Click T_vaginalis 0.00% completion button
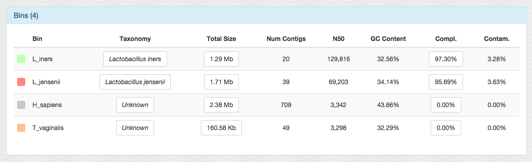Viewport: 532px width, 162px height. click(x=446, y=128)
